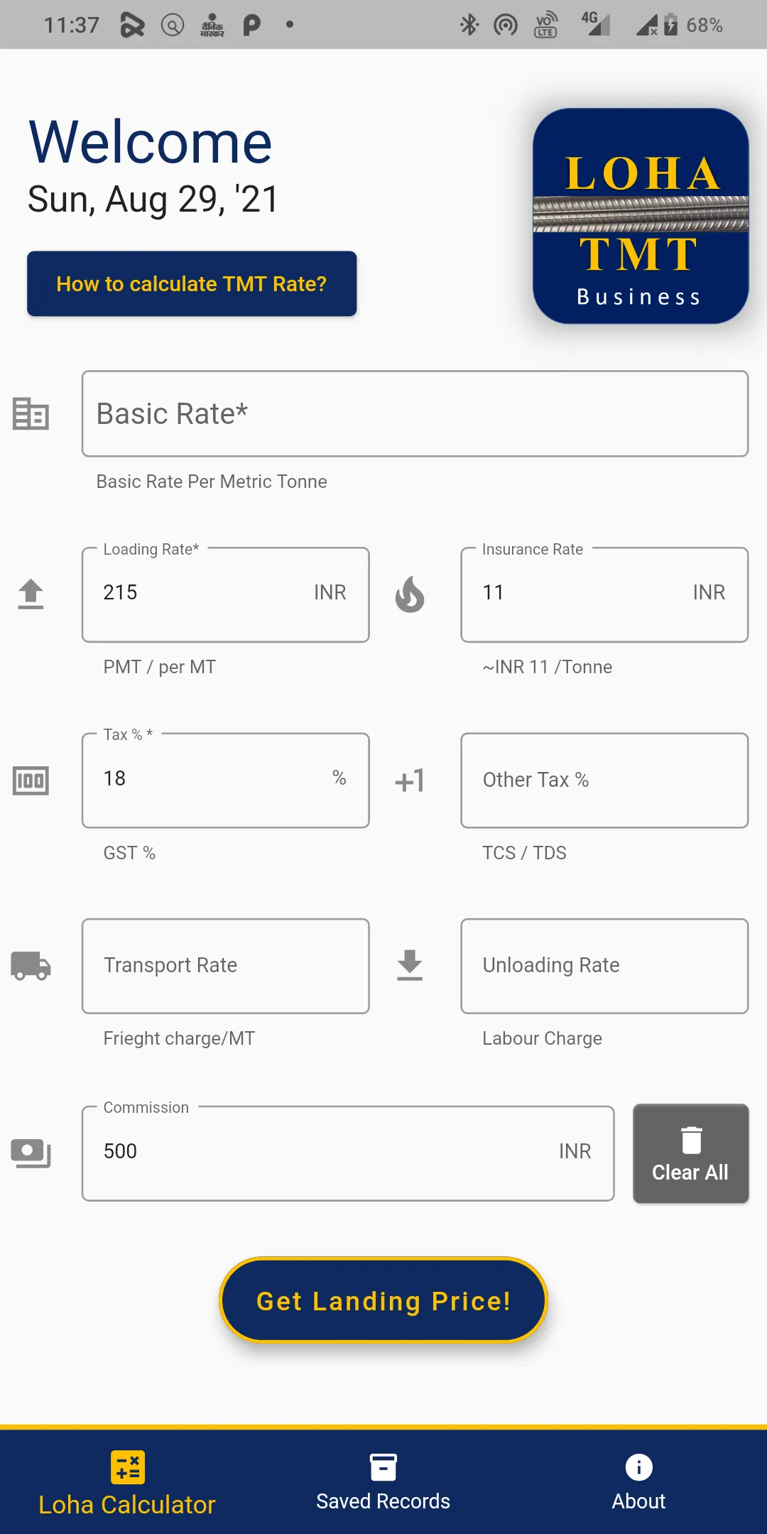The width and height of the screenshot is (767, 1534).
Task: Switch to the Saved Records tab
Action: point(383,1482)
